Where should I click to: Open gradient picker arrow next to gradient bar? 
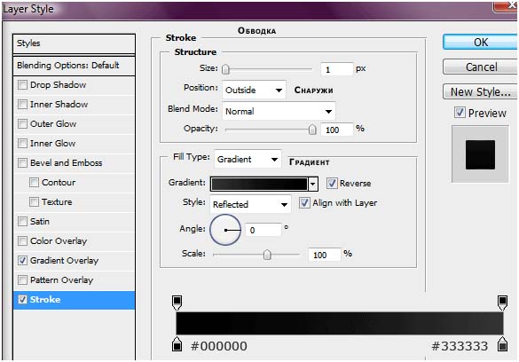[x=313, y=184]
